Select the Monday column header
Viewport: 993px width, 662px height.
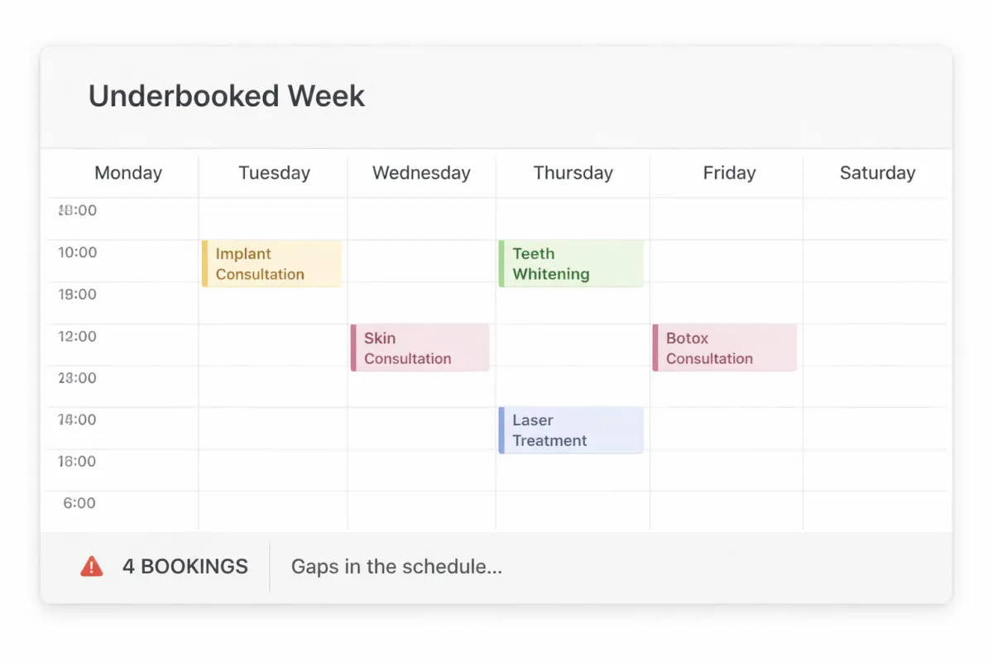pos(128,173)
